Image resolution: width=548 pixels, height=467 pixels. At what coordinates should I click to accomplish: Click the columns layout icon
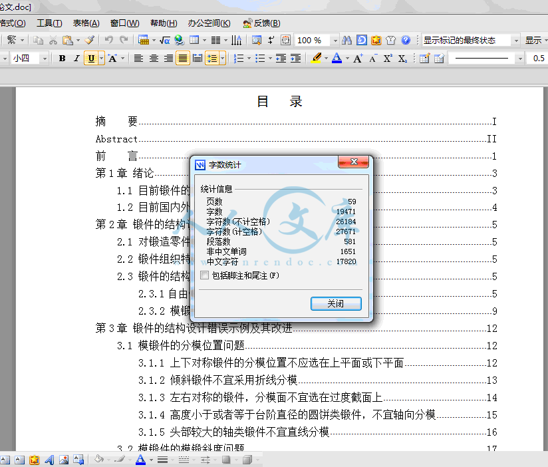click(215, 40)
